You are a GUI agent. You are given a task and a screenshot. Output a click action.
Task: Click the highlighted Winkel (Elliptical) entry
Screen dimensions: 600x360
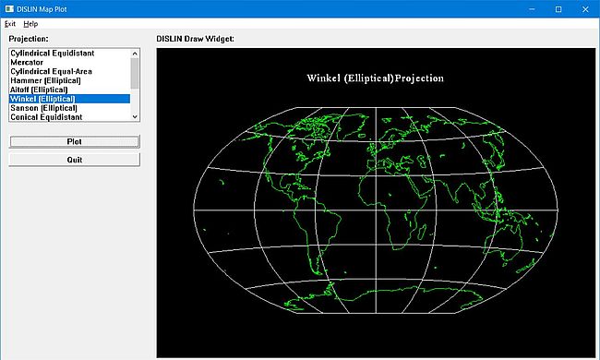pyautogui.click(x=69, y=99)
